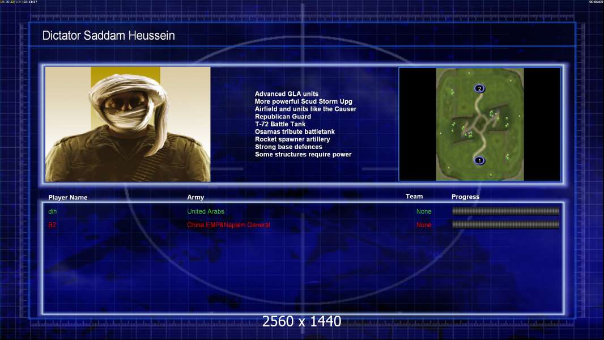Click the Republican Guard feature text
The image size is (604, 340).
click(x=283, y=117)
